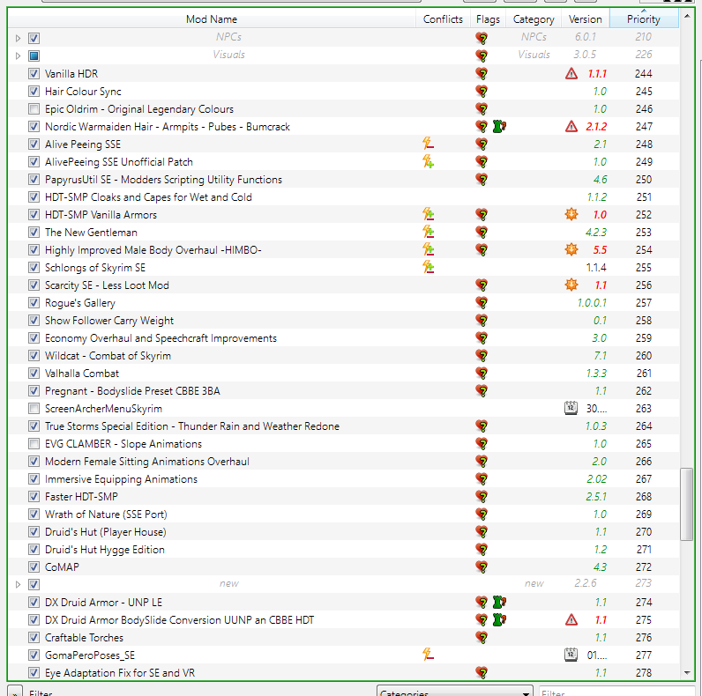Click the clothing flag icon on Nordic Warmaiden Hair
702x696 pixels.
[x=499, y=127]
